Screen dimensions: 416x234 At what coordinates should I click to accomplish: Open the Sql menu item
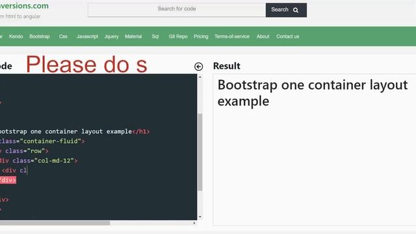[155, 36]
